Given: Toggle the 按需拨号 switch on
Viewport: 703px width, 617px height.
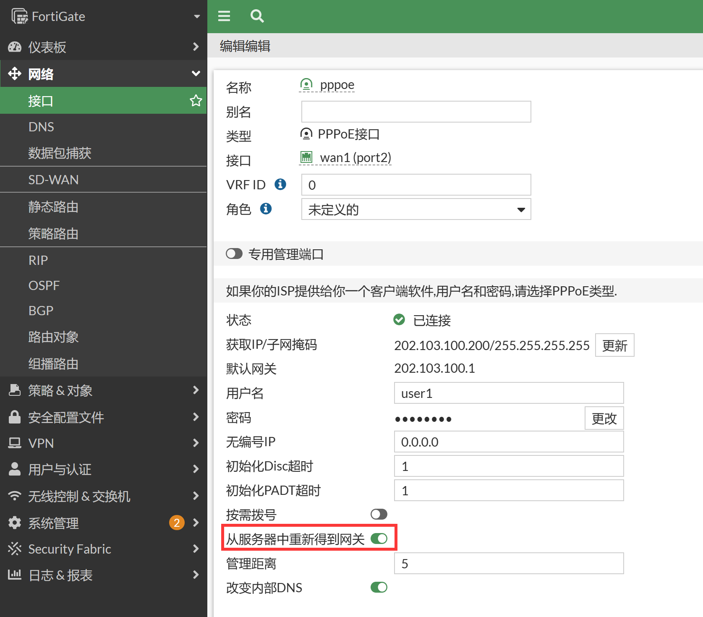Looking at the screenshot, I should pos(379,514).
